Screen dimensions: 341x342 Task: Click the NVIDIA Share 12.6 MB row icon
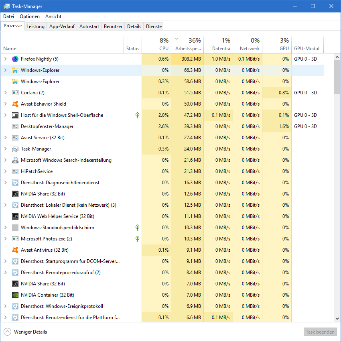tap(15, 194)
